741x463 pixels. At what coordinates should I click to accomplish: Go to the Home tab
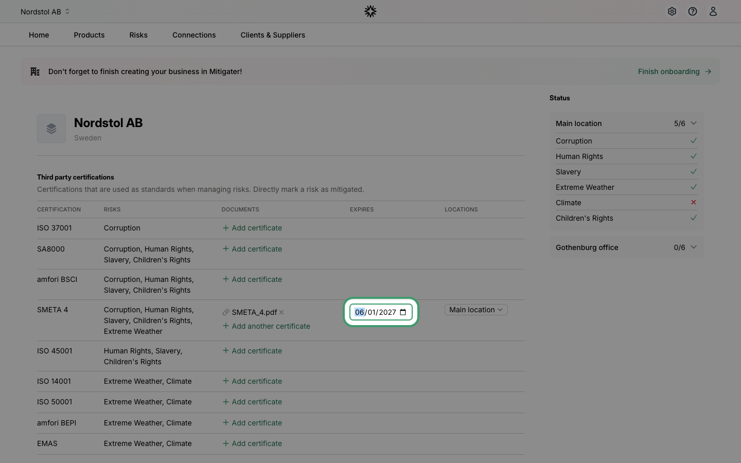click(x=39, y=35)
